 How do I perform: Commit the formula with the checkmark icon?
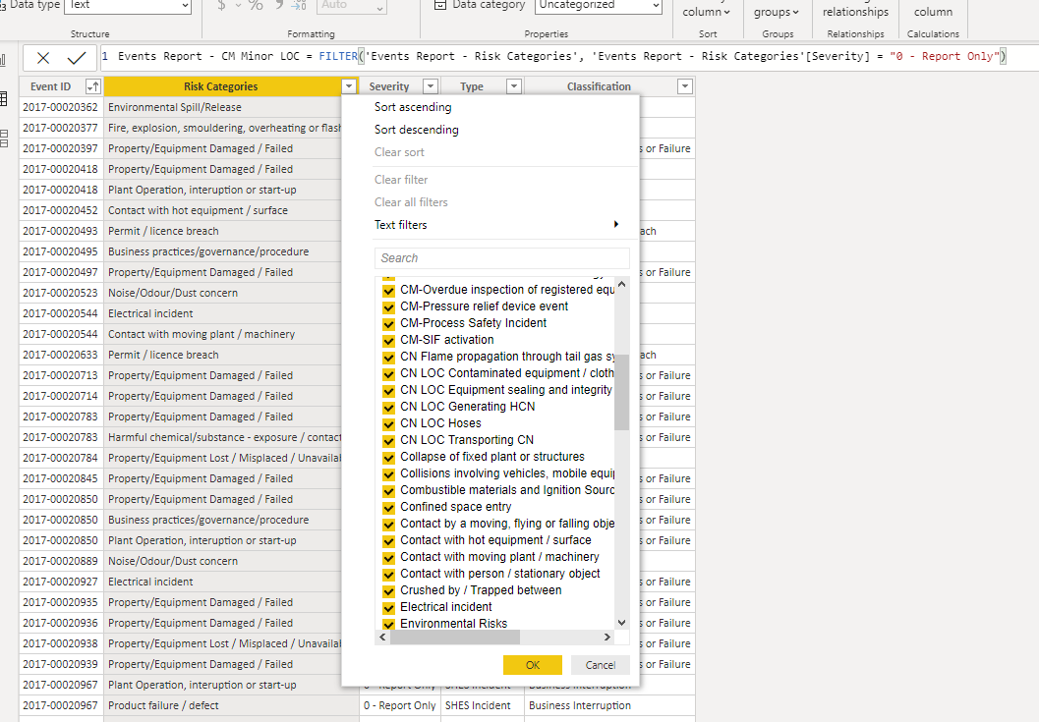pos(77,58)
